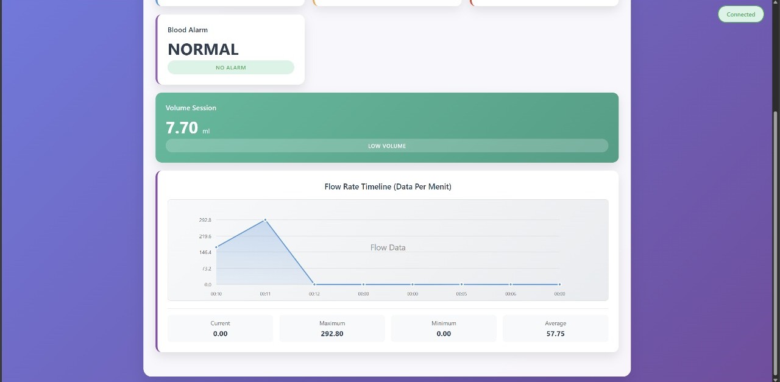Click the Maximum 292.80 stat card
Viewport: 780px width, 382px height.
tap(332, 328)
